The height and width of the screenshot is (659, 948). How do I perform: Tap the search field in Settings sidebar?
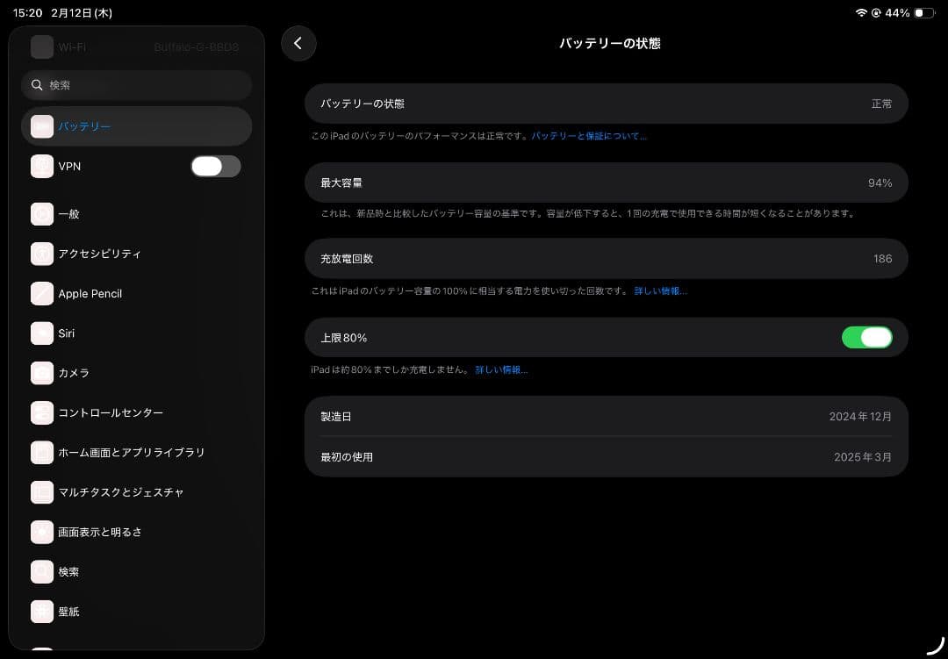click(136, 84)
